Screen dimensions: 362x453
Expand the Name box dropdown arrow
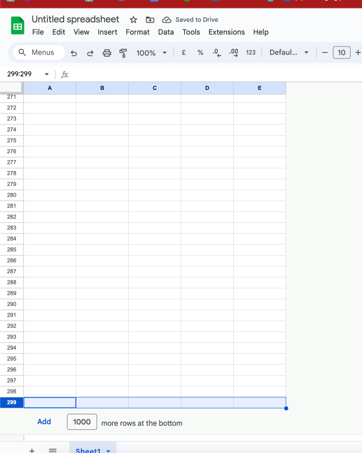(47, 74)
